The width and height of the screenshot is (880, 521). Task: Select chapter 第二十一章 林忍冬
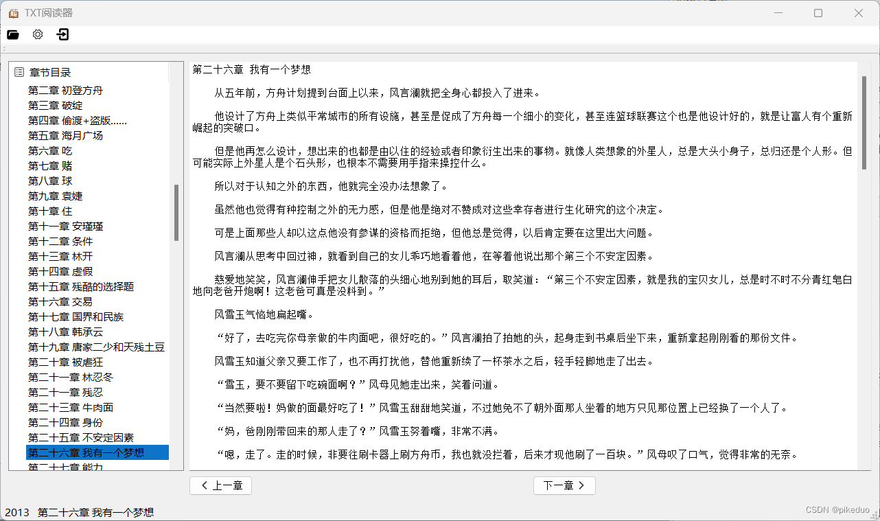71,378
